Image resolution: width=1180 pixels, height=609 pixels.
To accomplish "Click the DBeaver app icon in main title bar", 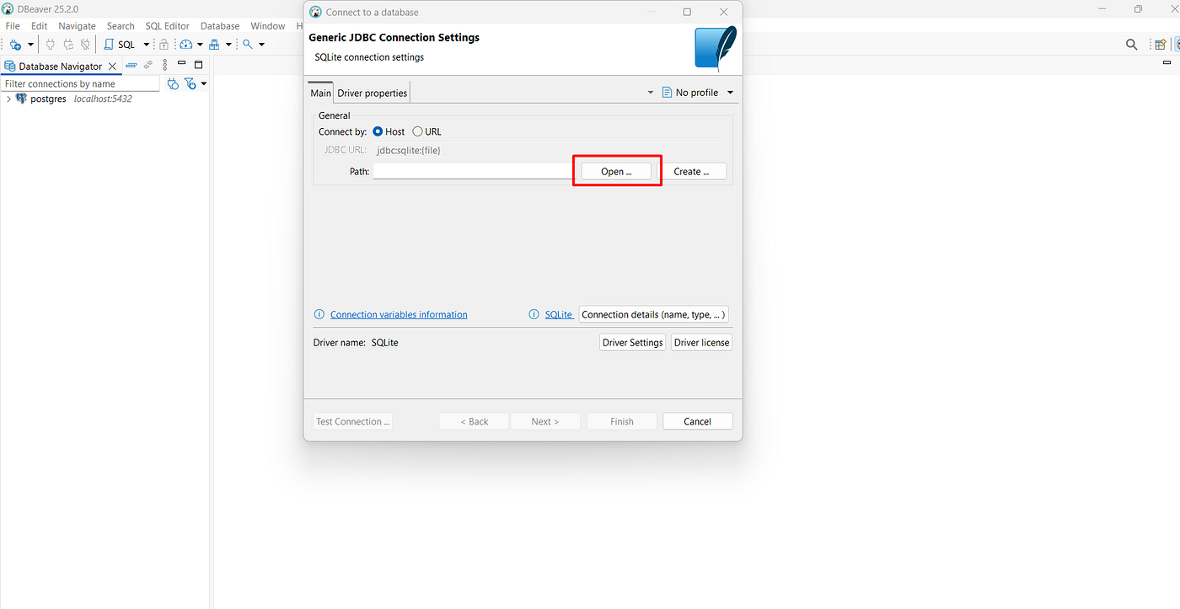I will pos(8,8).
